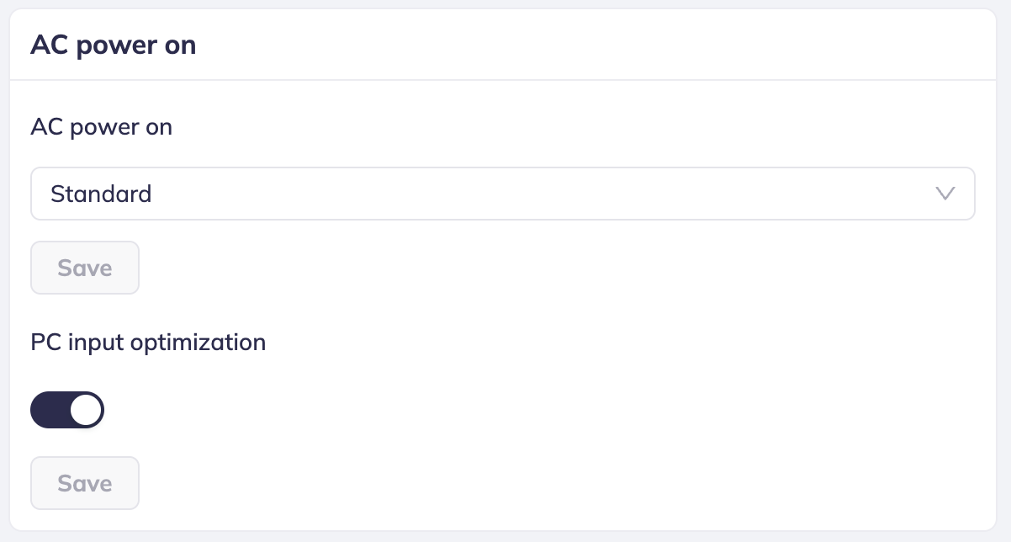The height and width of the screenshot is (542, 1011).
Task: Click the dark filled track of the toggle
Action: [49, 410]
